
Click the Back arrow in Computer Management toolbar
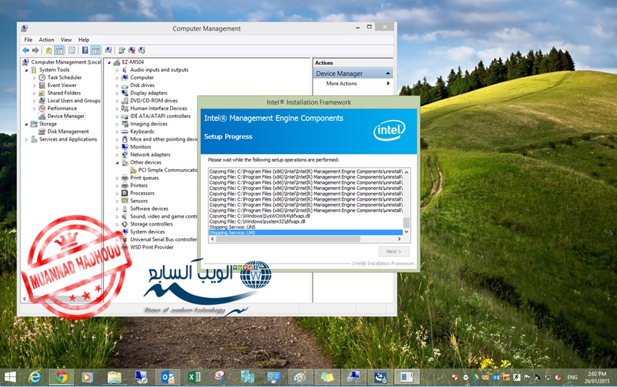(x=26, y=50)
